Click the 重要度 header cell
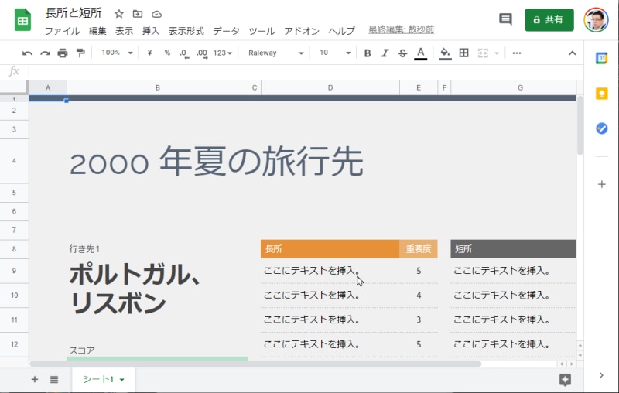 tap(419, 249)
